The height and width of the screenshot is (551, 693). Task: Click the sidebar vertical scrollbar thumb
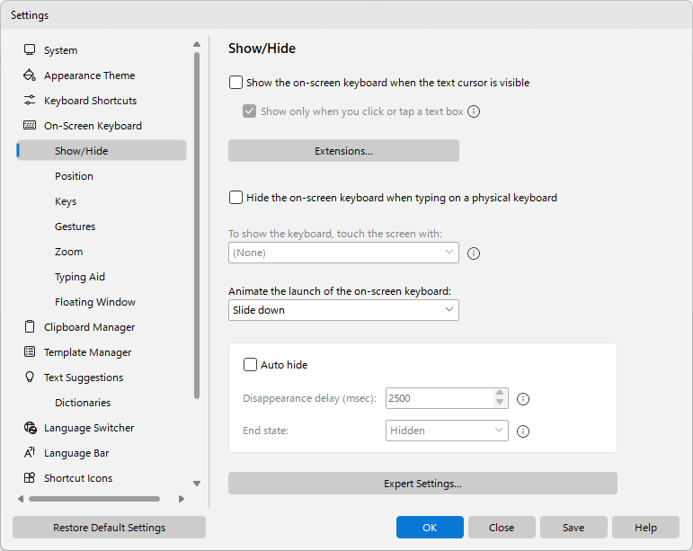(x=197, y=226)
